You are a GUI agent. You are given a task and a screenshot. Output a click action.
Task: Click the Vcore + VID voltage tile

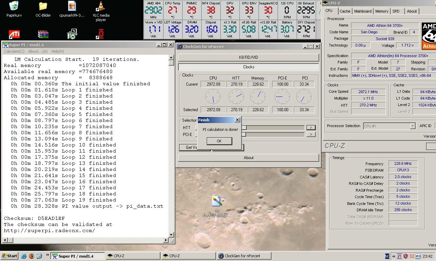pyautogui.click(x=154, y=29)
